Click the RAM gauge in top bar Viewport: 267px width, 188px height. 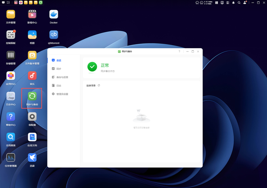(x=202, y=3)
